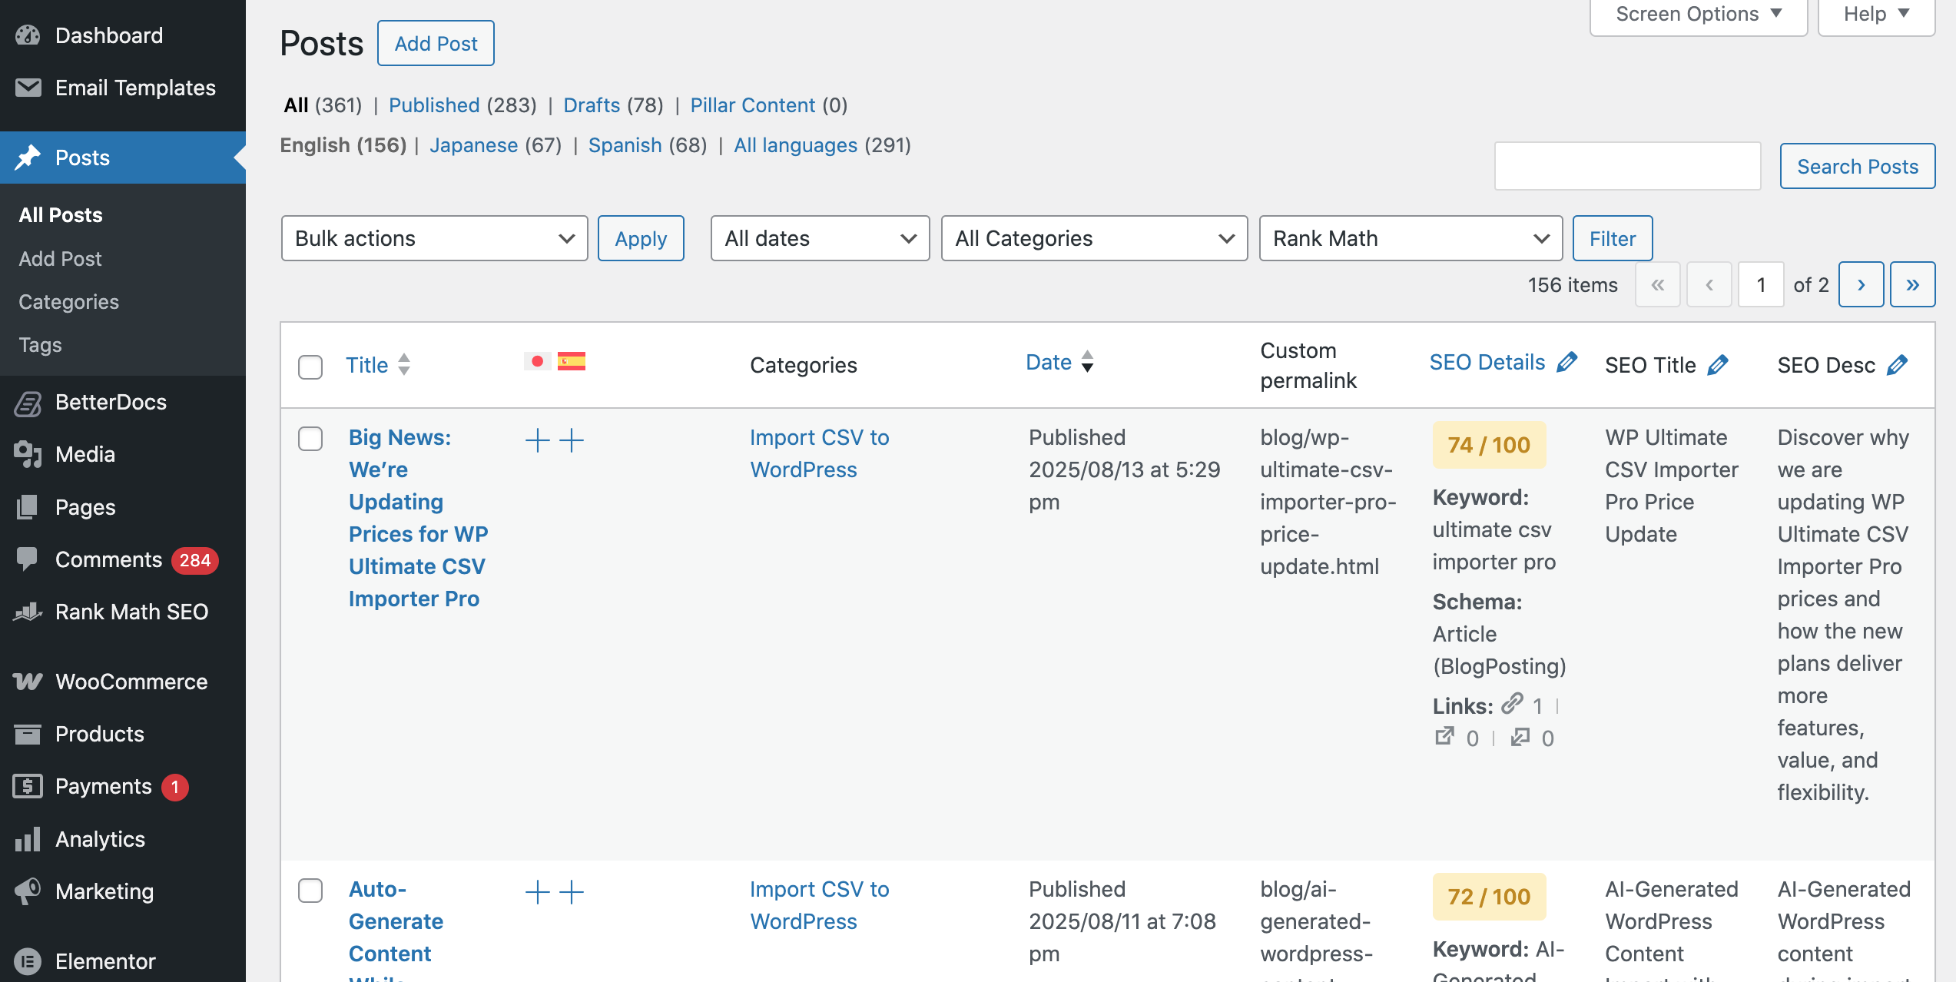The width and height of the screenshot is (1956, 982).
Task: Open the Rank Math filter dropdown
Action: pos(1411,238)
